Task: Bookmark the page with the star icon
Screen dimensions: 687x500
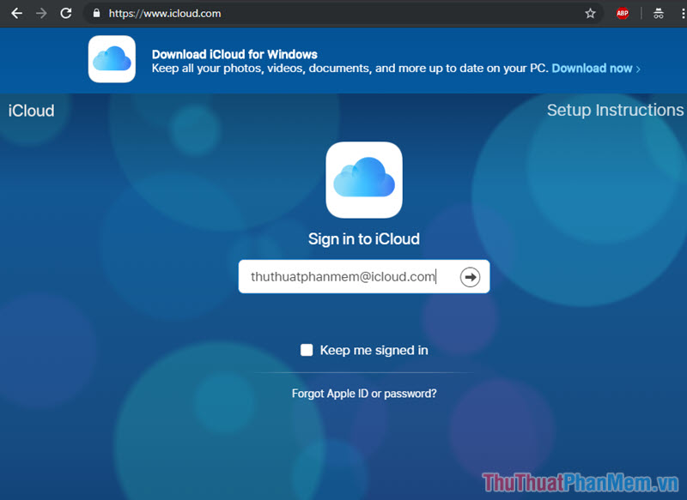Action: (590, 13)
